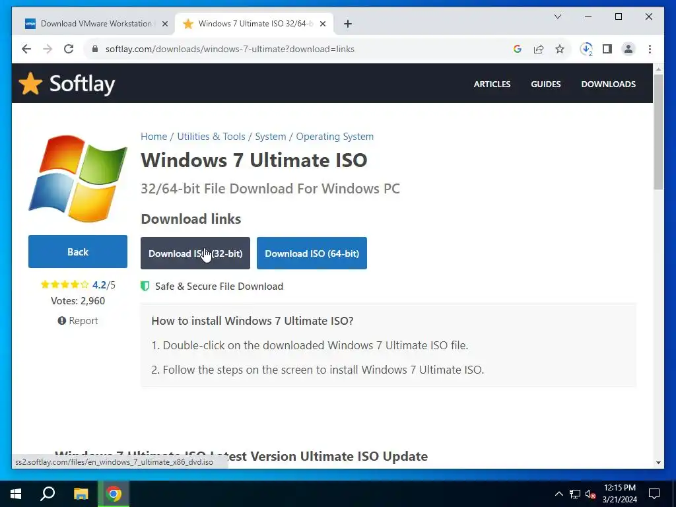
Task: Follow the Home breadcrumb link
Action: (154, 137)
